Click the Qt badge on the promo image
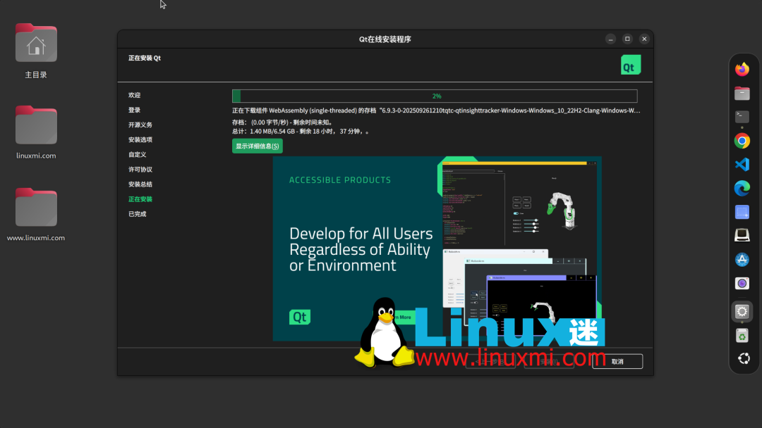Image resolution: width=762 pixels, height=428 pixels. point(299,317)
